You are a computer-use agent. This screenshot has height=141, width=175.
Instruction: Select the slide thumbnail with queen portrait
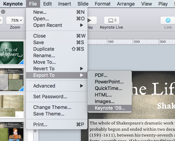click(x=12, y=131)
